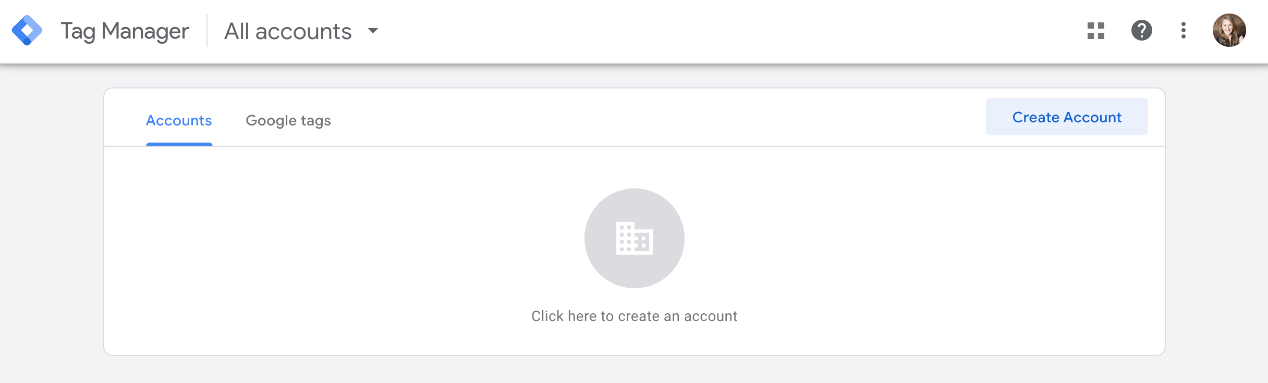
Task: Click the Create Account button
Action: pyautogui.click(x=1067, y=117)
